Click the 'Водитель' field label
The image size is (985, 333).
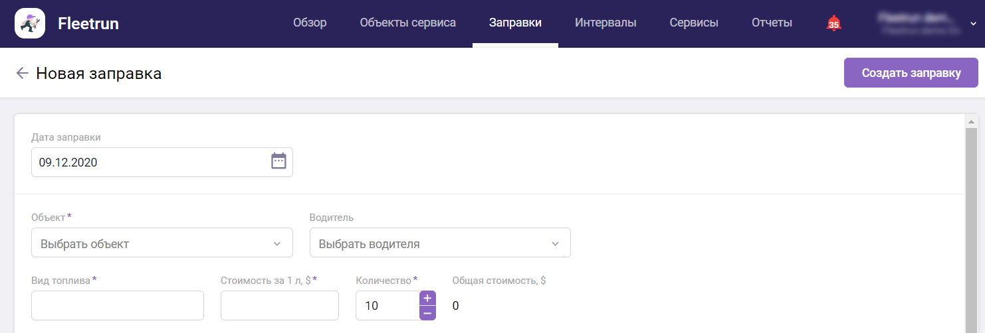332,218
